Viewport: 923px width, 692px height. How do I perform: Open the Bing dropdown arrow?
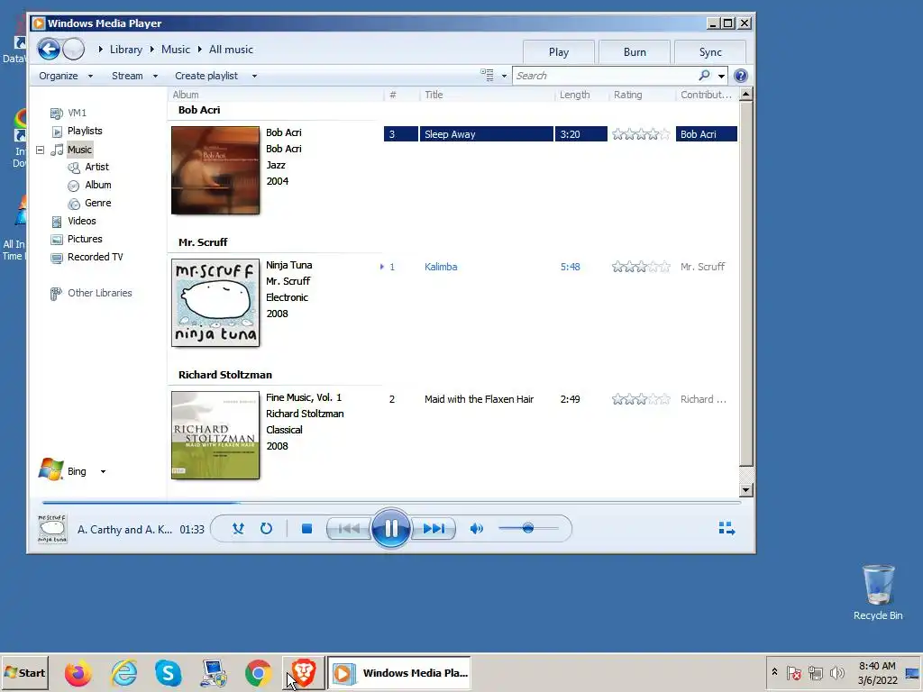point(103,471)
